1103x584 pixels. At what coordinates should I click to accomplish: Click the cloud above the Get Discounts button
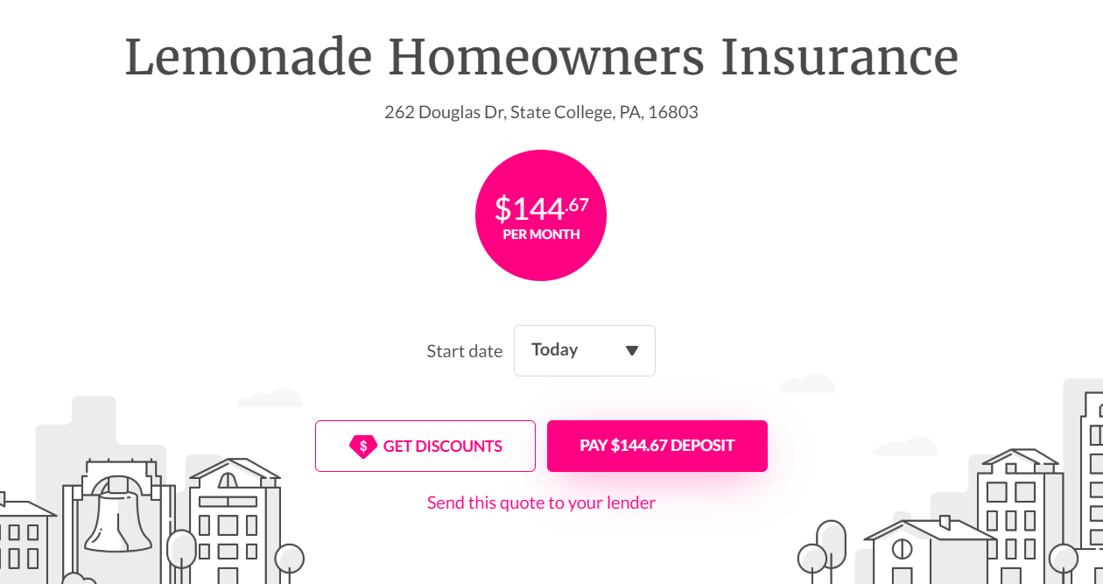coord(270,398)
